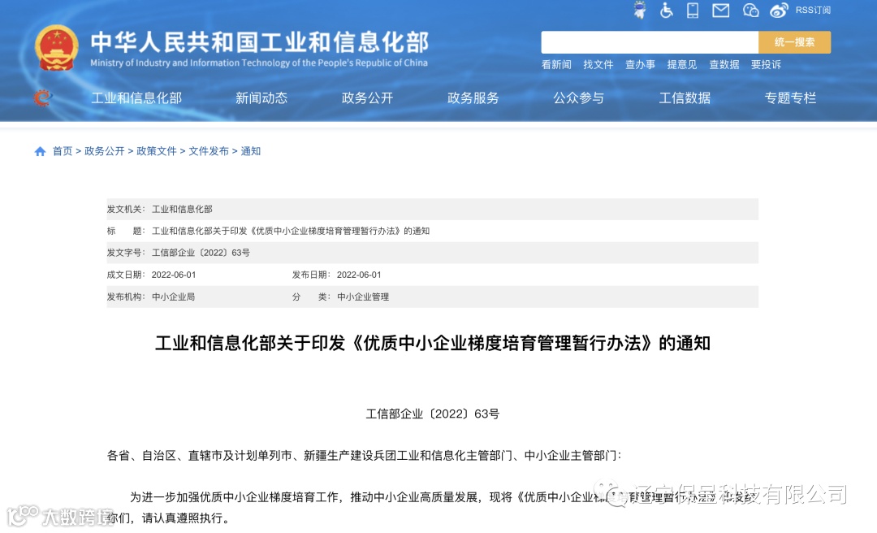Select 公众参与 navigation menu

(578, 98)
